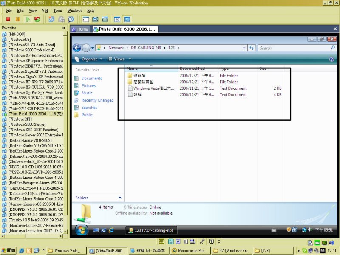
Task: Open the VM menu
Action: coord(45,11)
